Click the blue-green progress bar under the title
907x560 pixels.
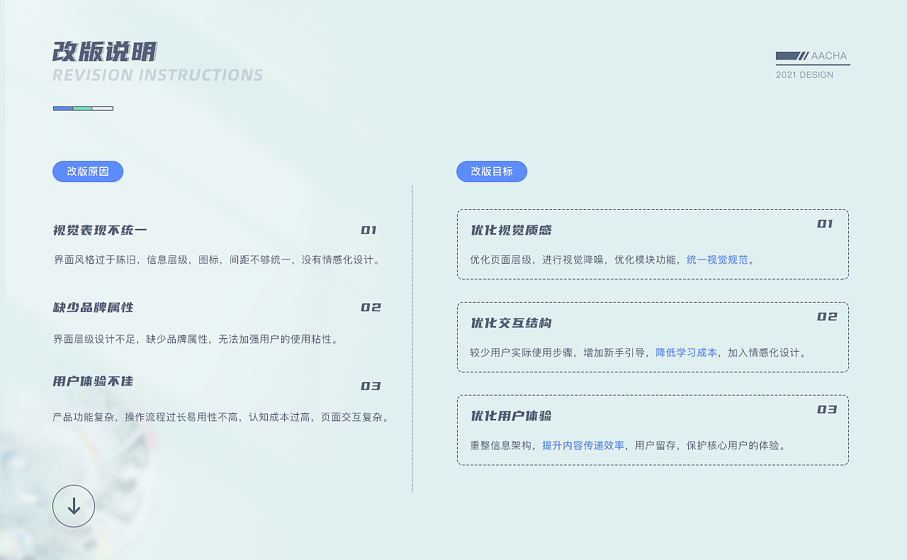tap(83, 108)
